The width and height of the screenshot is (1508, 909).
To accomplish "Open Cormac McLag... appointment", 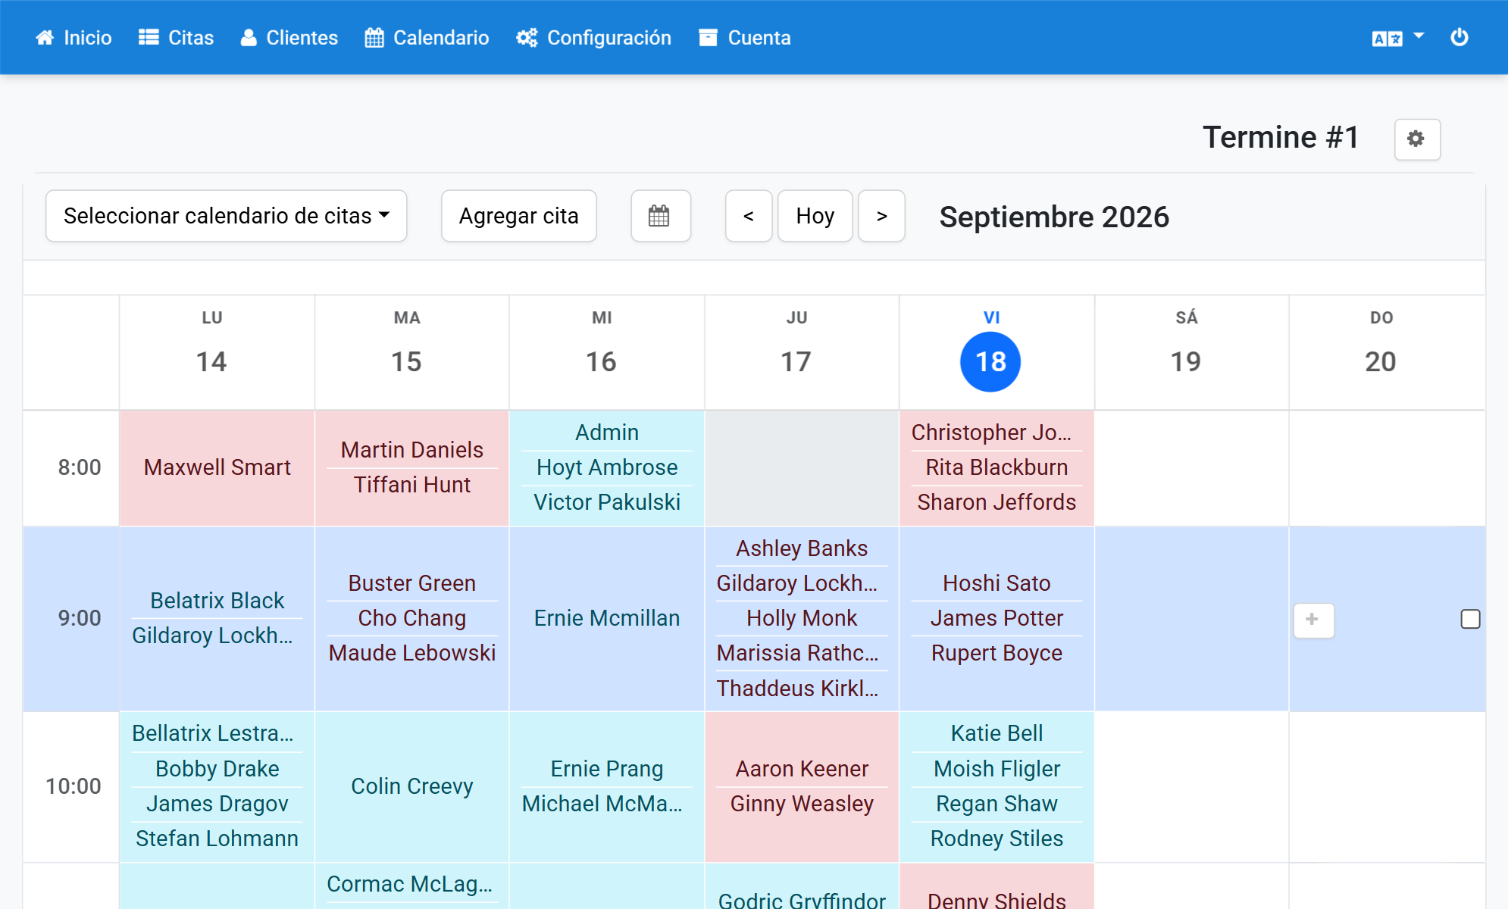I will 411,884.
